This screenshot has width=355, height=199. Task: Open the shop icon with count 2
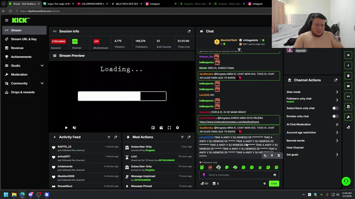click(x=215, y=184)
